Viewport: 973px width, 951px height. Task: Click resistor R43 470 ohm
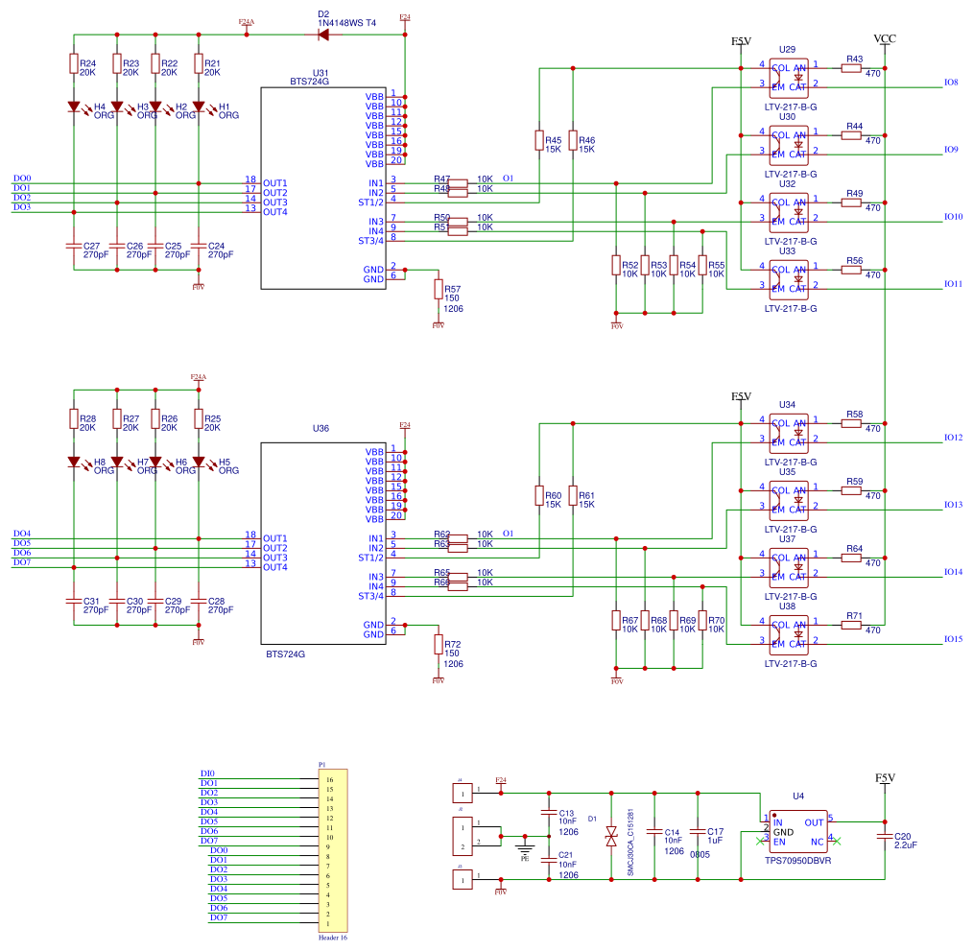[x=851, y=68]
